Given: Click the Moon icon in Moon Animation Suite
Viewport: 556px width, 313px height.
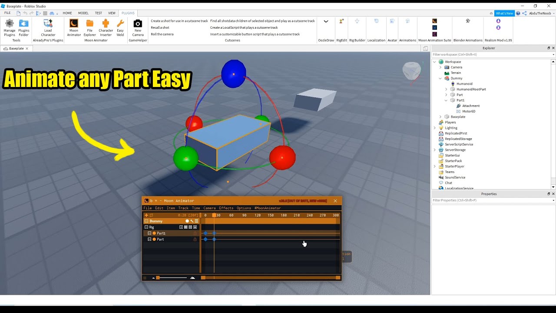Looking at the screenshot, I should click(434, 21).
